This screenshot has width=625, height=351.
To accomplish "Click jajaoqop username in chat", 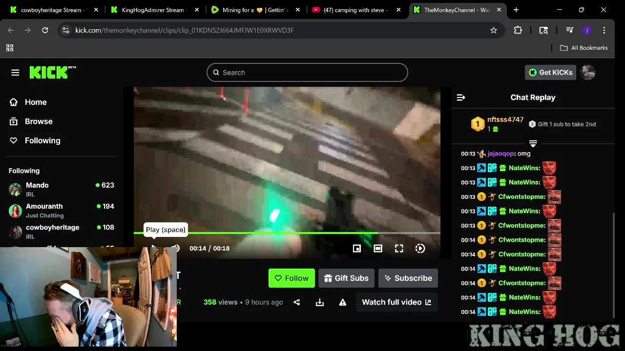I will tap(500, 154).
